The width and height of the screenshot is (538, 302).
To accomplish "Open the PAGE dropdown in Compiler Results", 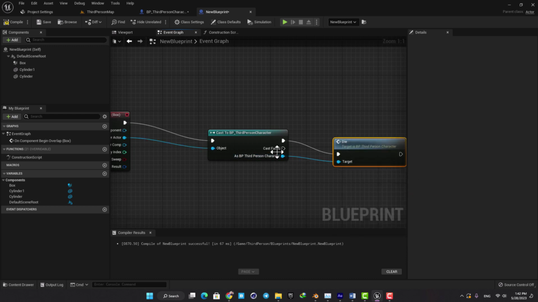I will pos(249,272).
